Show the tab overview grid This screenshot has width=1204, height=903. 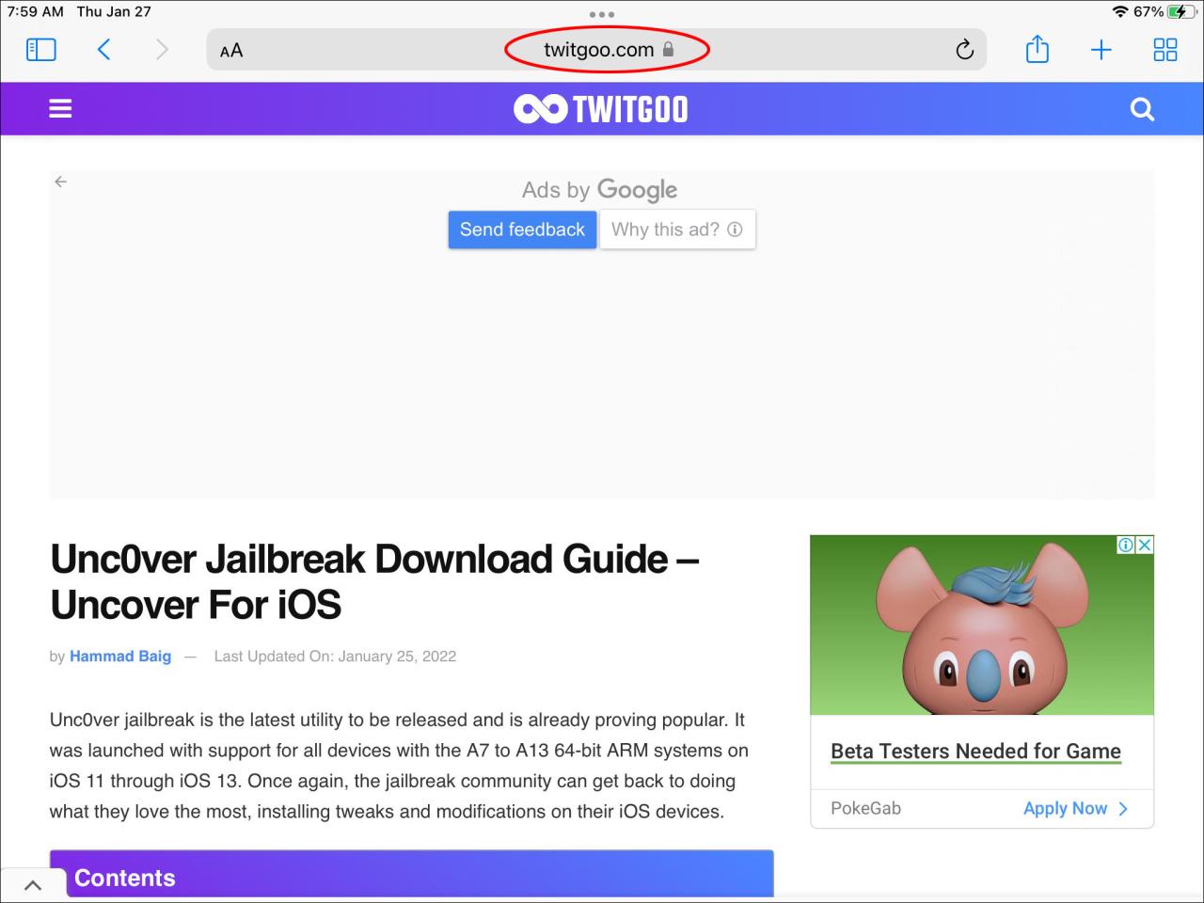[x=1164, y=50]
